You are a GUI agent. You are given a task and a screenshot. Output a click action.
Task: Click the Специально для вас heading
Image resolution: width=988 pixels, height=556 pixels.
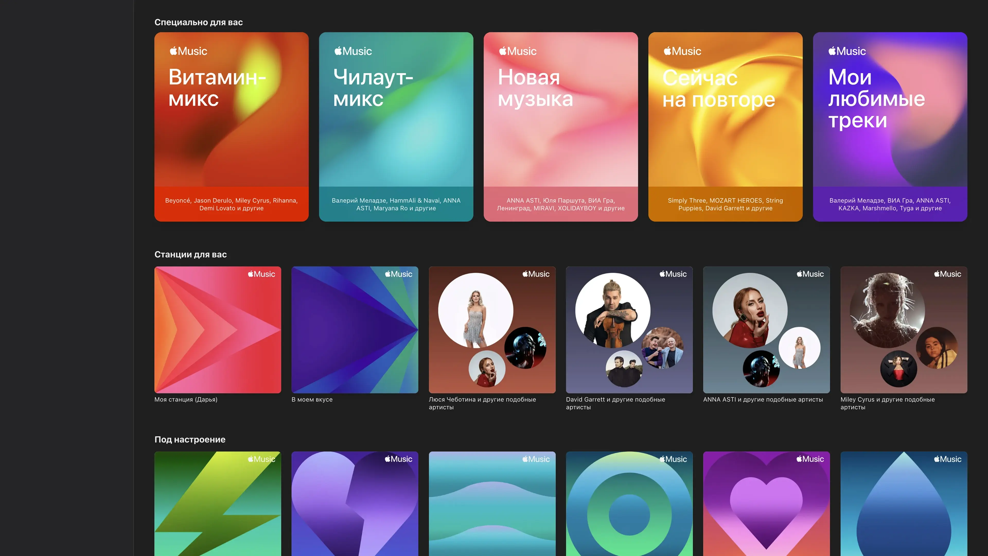tap(198, 22)
